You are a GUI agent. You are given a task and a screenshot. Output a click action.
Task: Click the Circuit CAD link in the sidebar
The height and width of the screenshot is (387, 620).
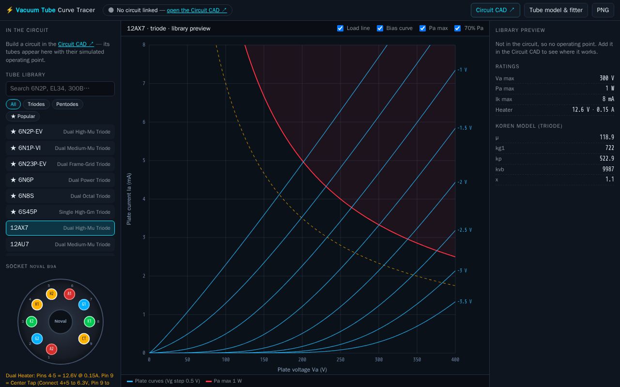tap(76, 44)
